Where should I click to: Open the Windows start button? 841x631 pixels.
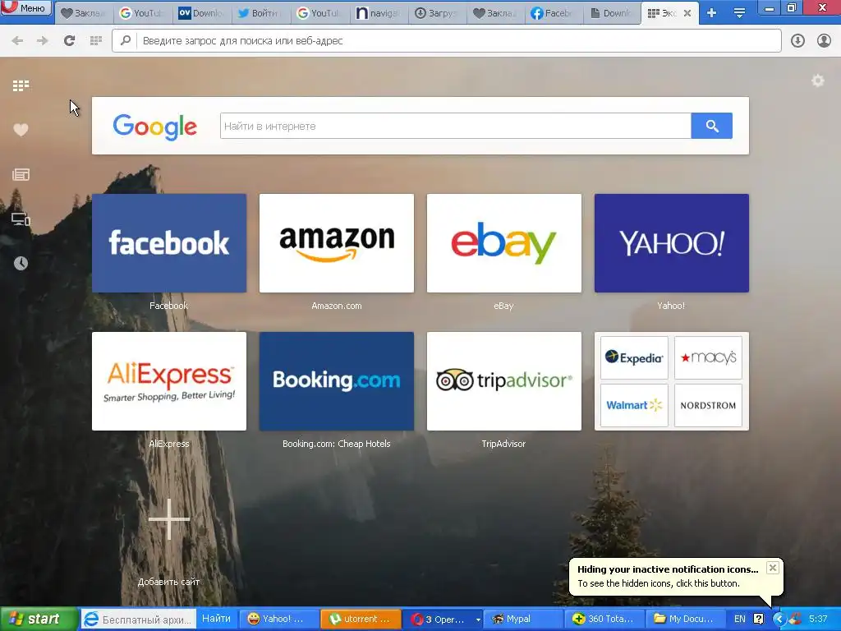point(39,619)
